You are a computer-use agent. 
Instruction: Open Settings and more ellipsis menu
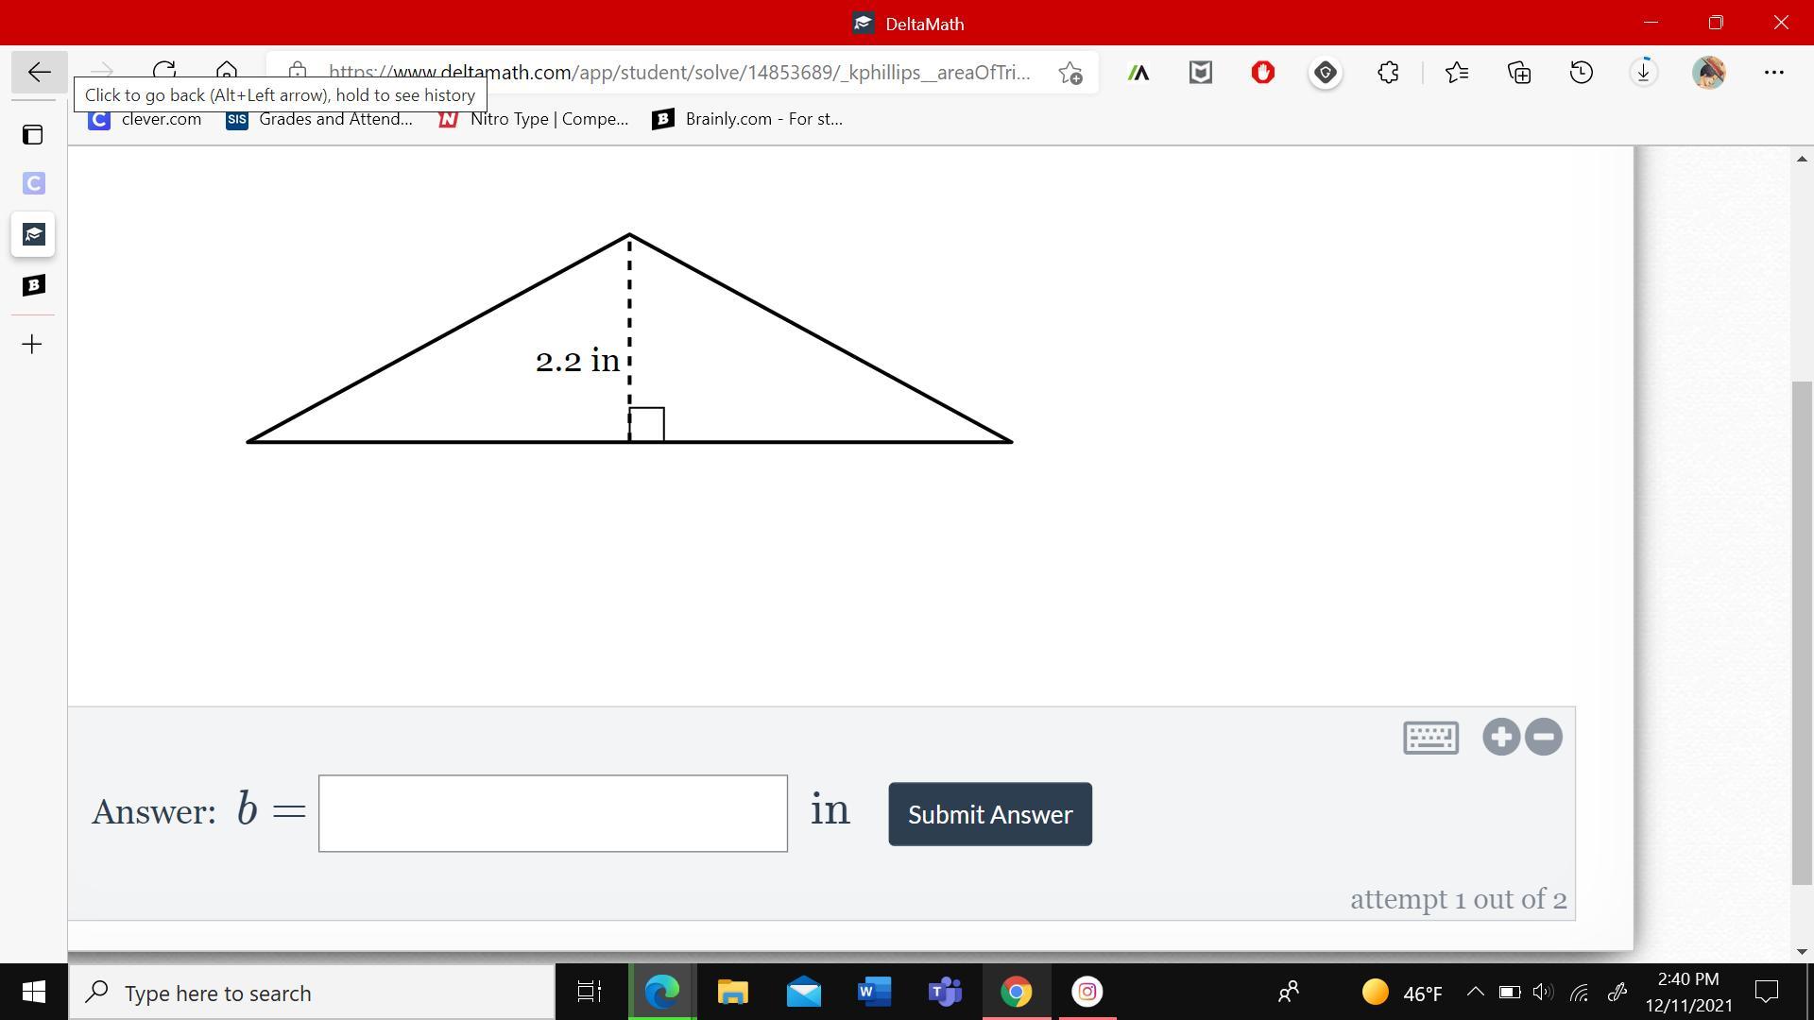pos(1773,73)
